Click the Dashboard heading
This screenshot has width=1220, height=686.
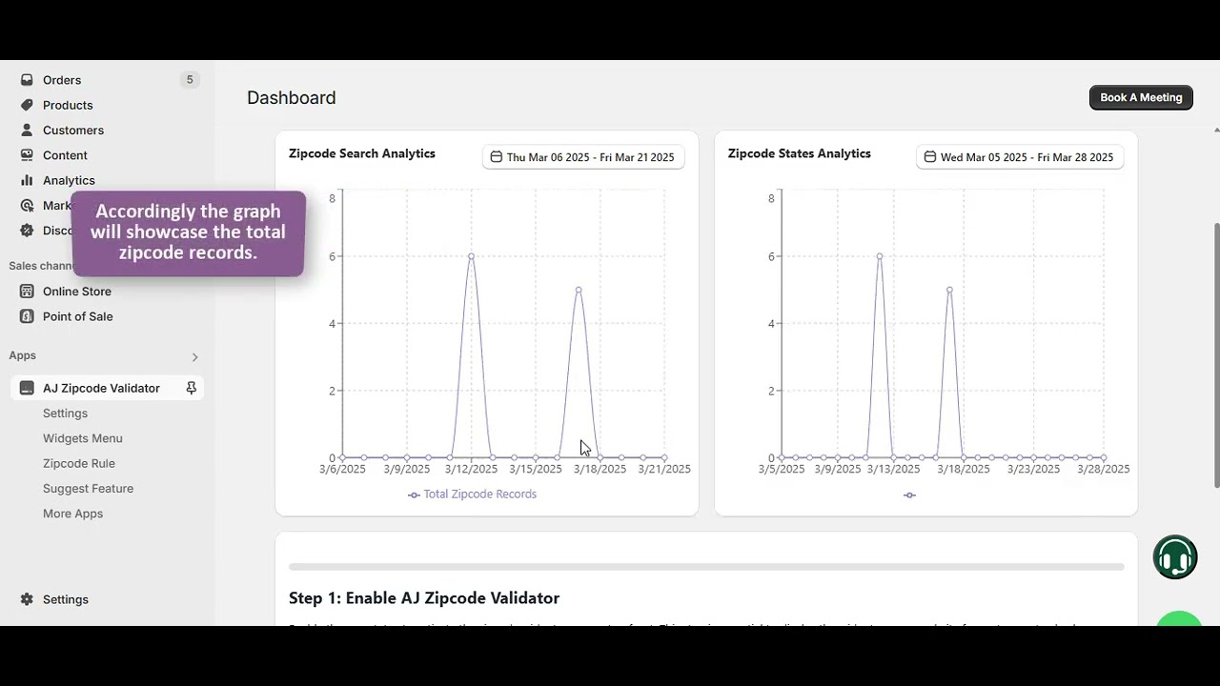pyautogui.click(x=292, y=97)
